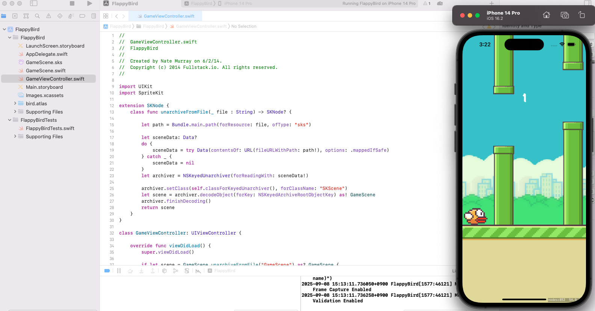
Task: Toggle the inspector panel button
Action: 588,3
